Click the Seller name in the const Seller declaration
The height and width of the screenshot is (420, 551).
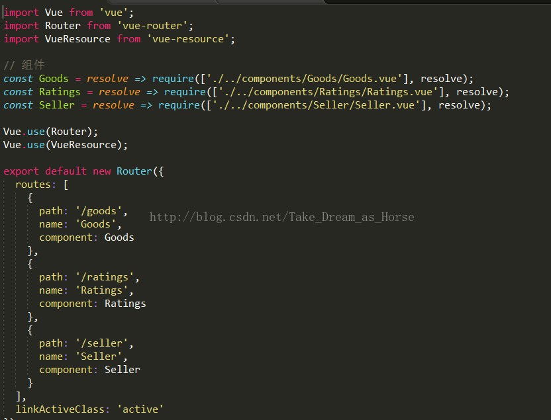click(57, 105)
